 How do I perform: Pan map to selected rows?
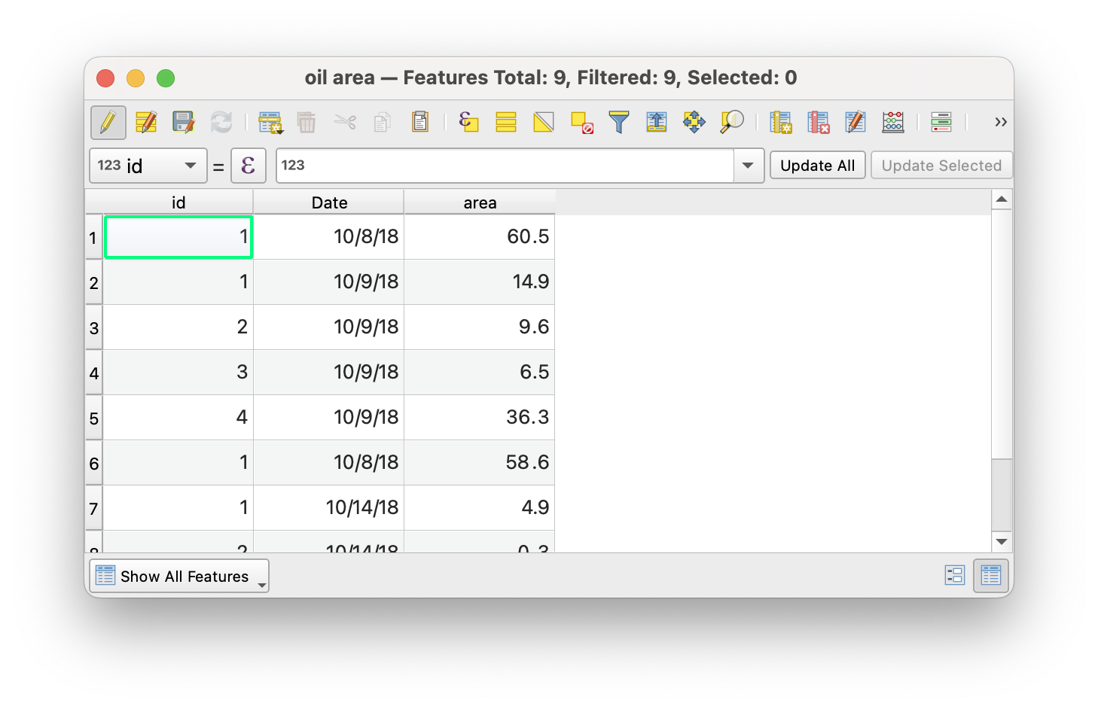[x=694, y=122]
